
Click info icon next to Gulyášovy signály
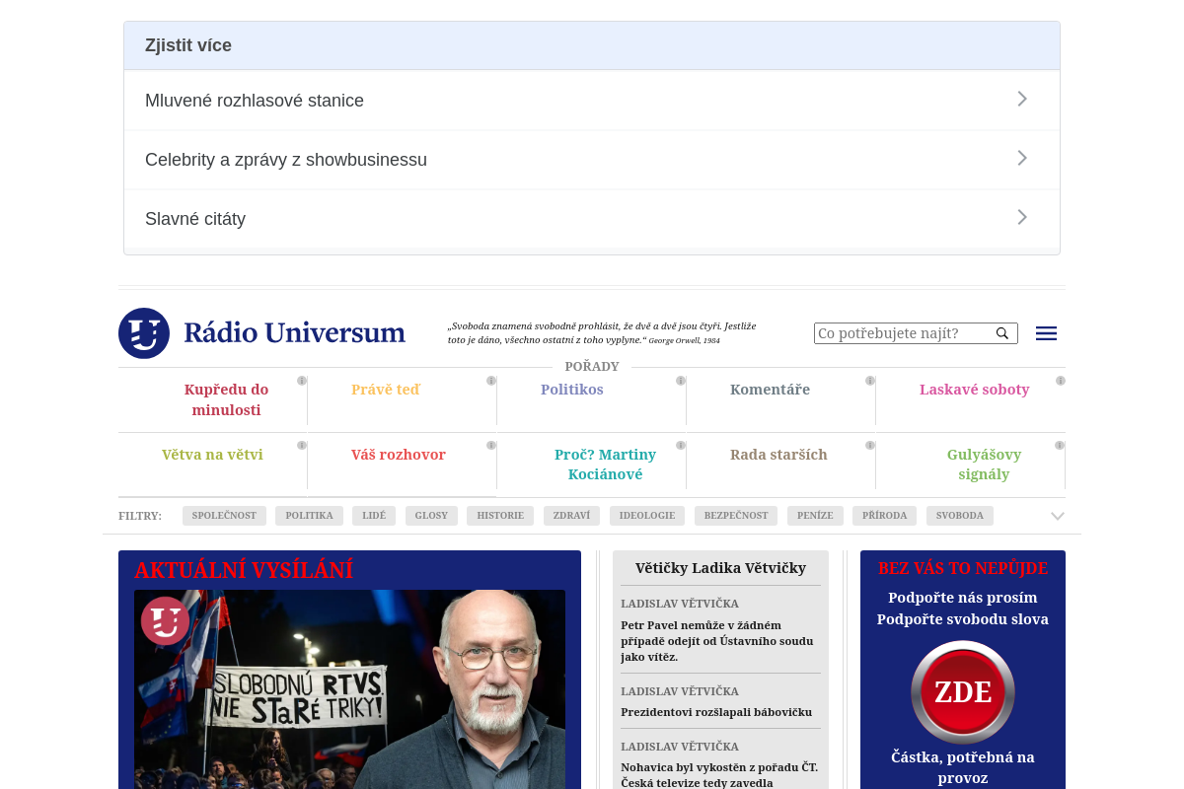(1060, 445)
